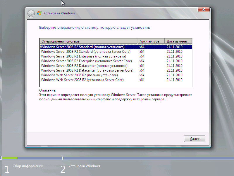Close the Установка Windows dialog
234x176 pixels.
(x=204, y=9)
